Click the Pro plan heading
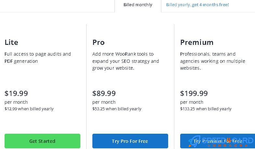Viewport: 255px width, 149px height. click(98, 42)
